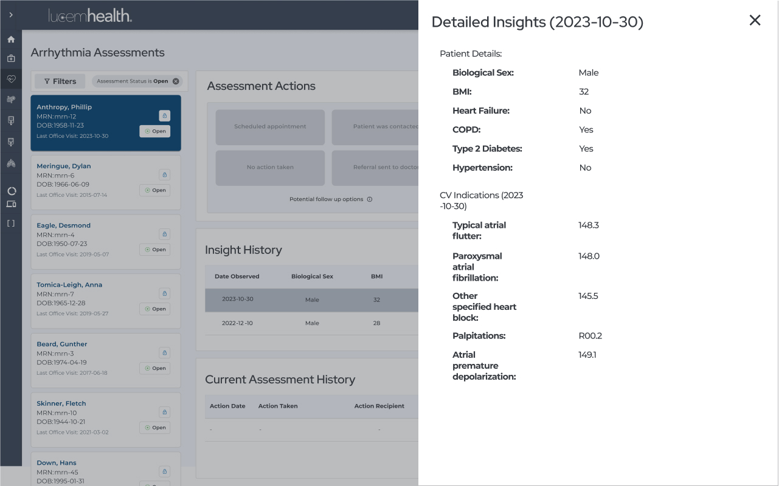Go to Home in the sidebar
Screen dimensions: 779x486
pos(11,39)
